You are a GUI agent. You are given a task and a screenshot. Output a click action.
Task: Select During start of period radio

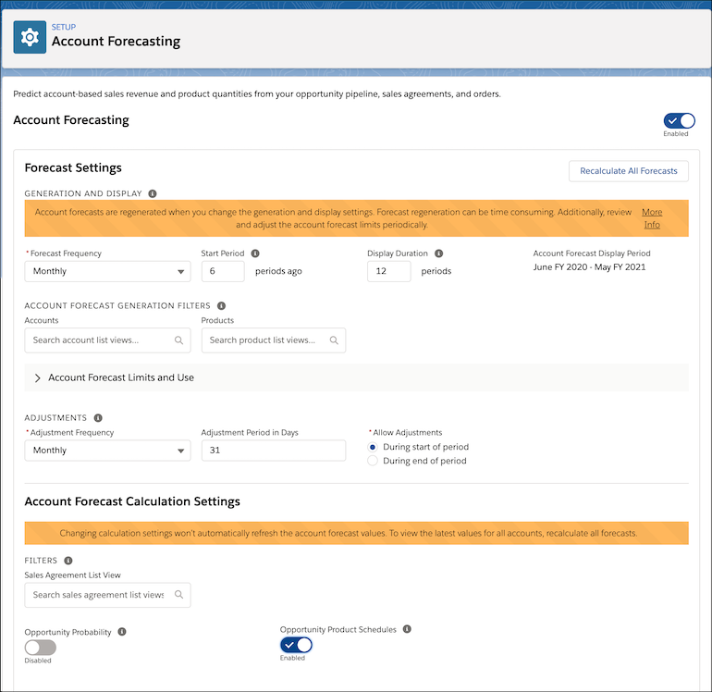[373, 447]
